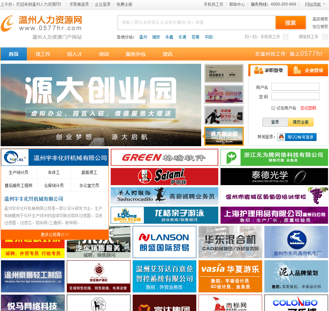The height and width of the screenshot is (311, 329).
Task: Click the 用QQ帐号登录 button
Action: 297,137
